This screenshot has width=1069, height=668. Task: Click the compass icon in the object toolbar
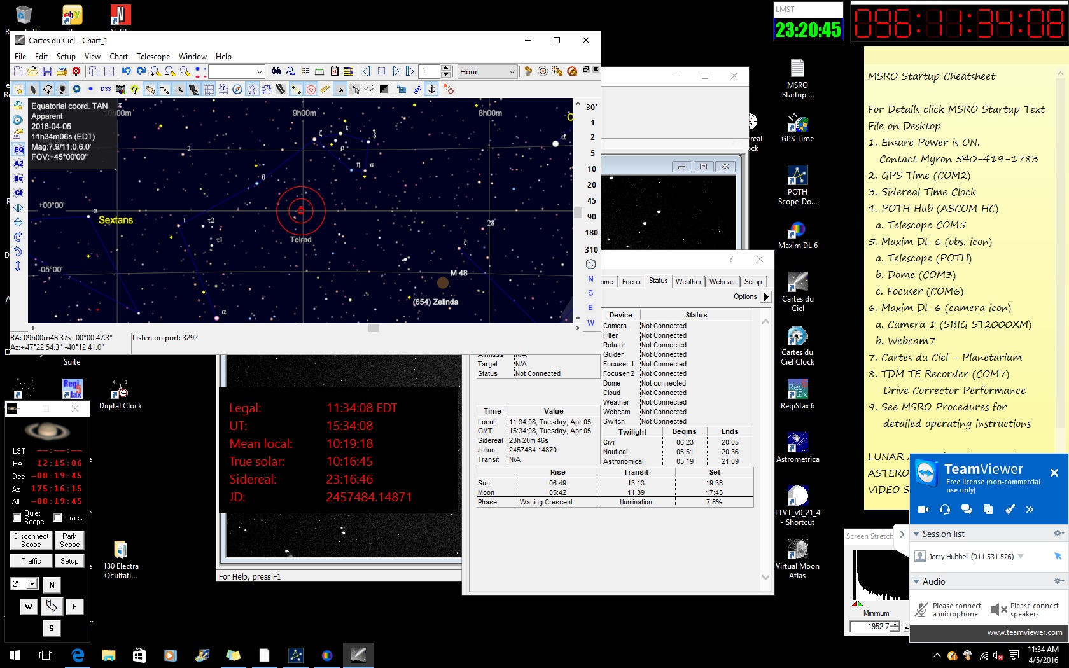click(x=237, y=89)
